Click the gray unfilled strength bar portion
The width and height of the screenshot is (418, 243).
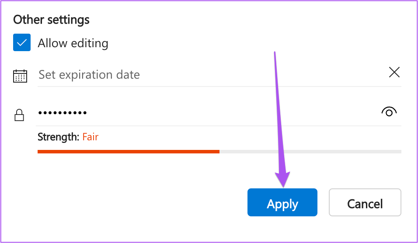(310, 152)
